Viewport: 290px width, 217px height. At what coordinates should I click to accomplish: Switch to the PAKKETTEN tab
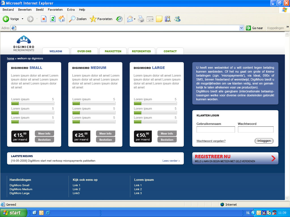pyautogui.click(x=113, y=51)
